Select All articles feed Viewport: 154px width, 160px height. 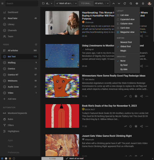pyautogui.click(x=20, y=50)
